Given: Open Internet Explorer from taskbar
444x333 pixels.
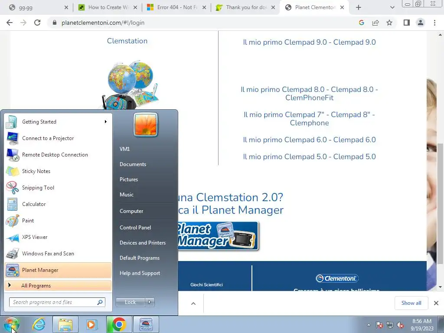Looking at the screenshot, I should [39, 324].
